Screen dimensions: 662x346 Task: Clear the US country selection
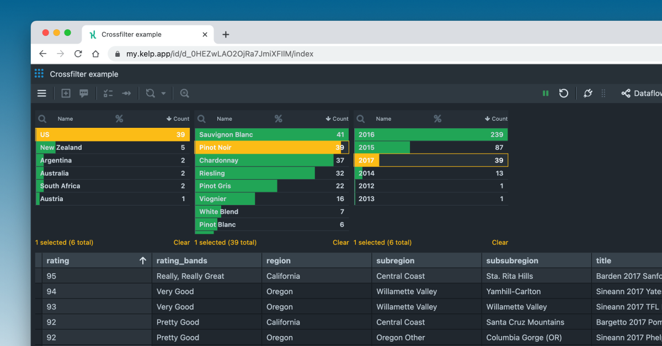pyautogui.click(x=181, y=242)
